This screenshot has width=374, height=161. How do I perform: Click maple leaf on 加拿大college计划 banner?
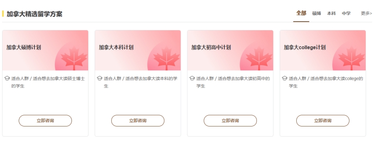click(352, 58)
